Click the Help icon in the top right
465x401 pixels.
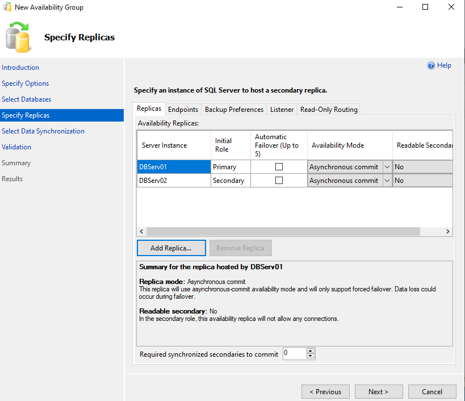click(431, 65)
